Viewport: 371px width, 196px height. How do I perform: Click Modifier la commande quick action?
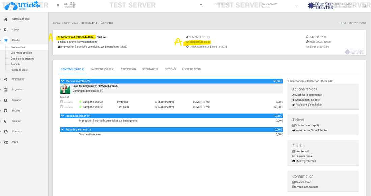308,95
